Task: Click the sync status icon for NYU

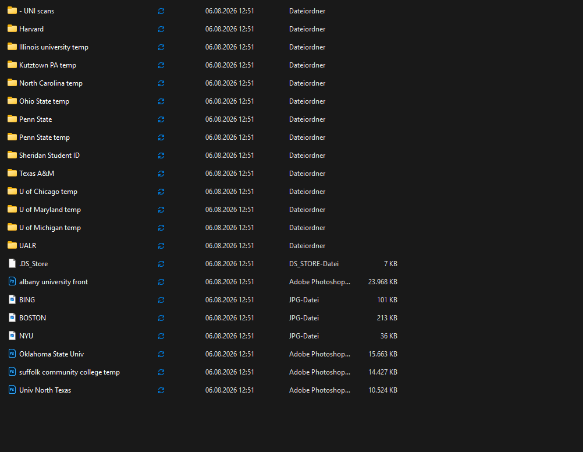Action: point(161,336)
